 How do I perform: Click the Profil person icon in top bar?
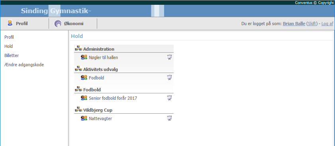coord(10,23)
